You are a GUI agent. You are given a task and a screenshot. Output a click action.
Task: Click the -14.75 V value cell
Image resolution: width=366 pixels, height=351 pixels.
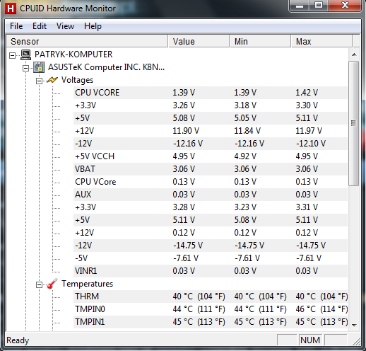(188, 246)
